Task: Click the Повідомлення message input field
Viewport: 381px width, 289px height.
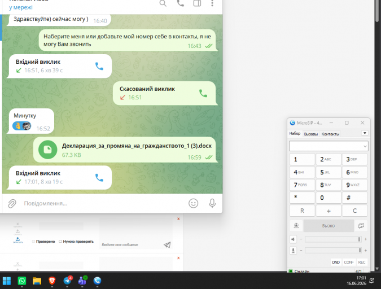Action: (103, 203)
